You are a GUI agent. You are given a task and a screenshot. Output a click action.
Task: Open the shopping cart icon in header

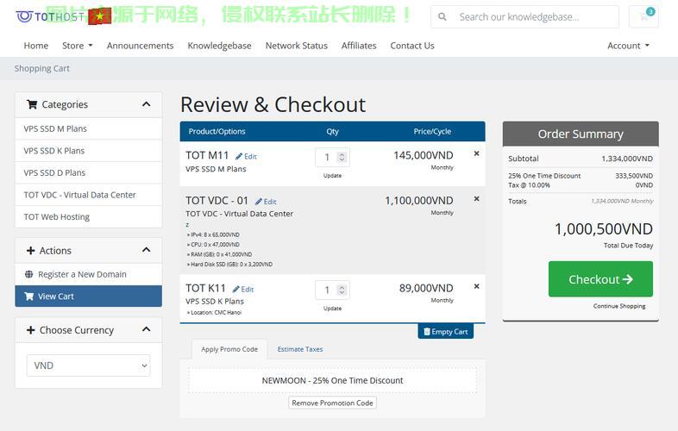[643, 17]
